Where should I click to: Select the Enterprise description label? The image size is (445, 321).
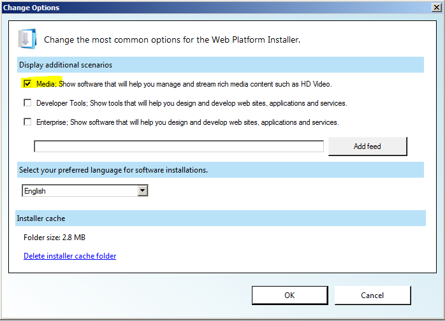(x=187, y=122)
